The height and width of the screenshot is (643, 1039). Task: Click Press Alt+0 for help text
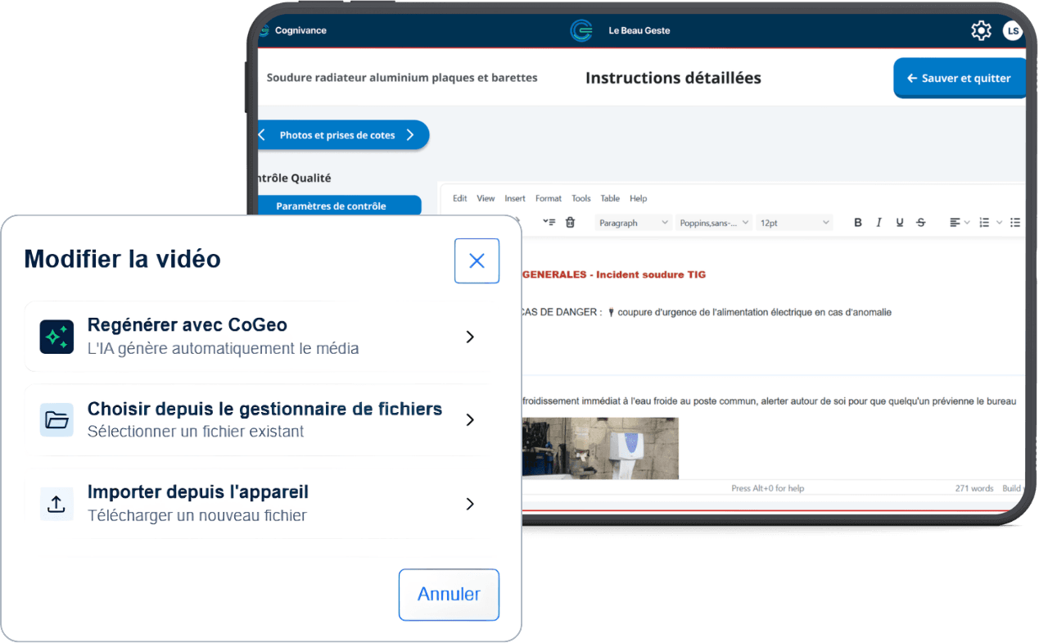(x=768, y=488)
